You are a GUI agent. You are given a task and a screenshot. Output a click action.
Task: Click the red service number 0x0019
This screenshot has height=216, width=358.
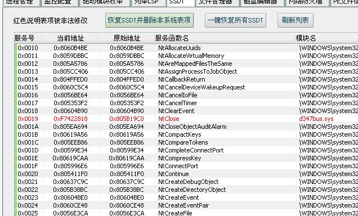[x=28, y=119]
